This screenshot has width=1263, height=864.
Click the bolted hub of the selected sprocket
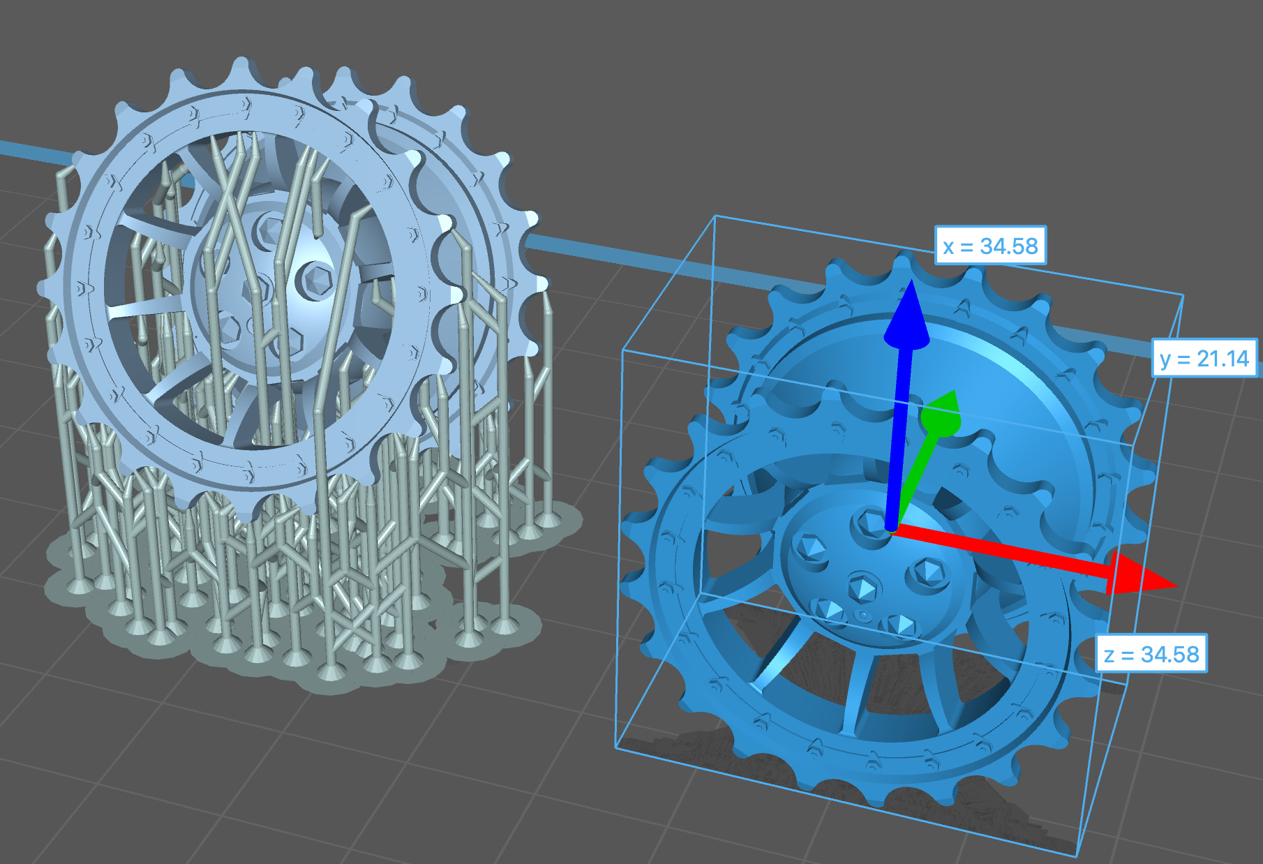coord(872,572)
